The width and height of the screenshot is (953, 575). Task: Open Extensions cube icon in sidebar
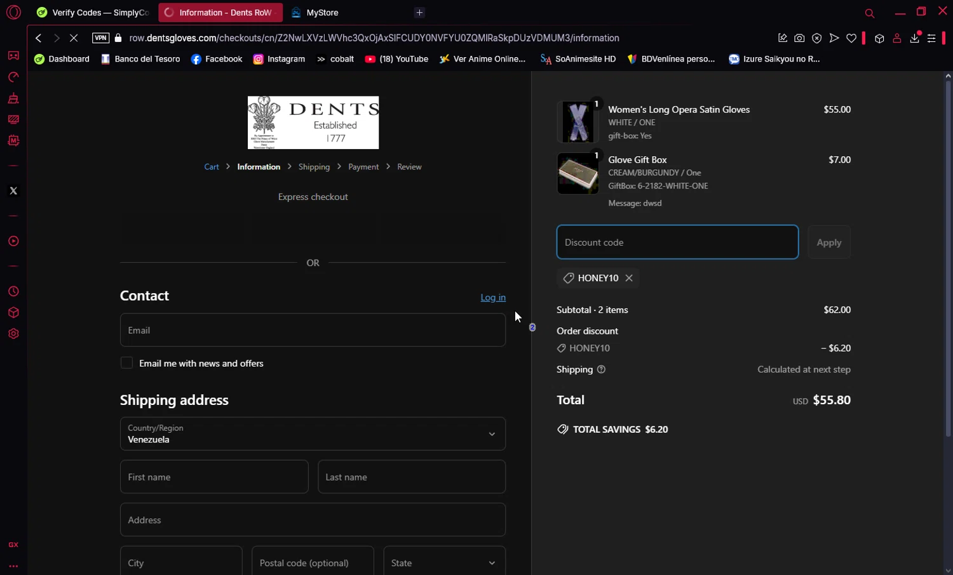pos(13,313)
